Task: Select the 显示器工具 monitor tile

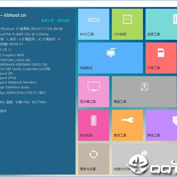Action: 93,91
